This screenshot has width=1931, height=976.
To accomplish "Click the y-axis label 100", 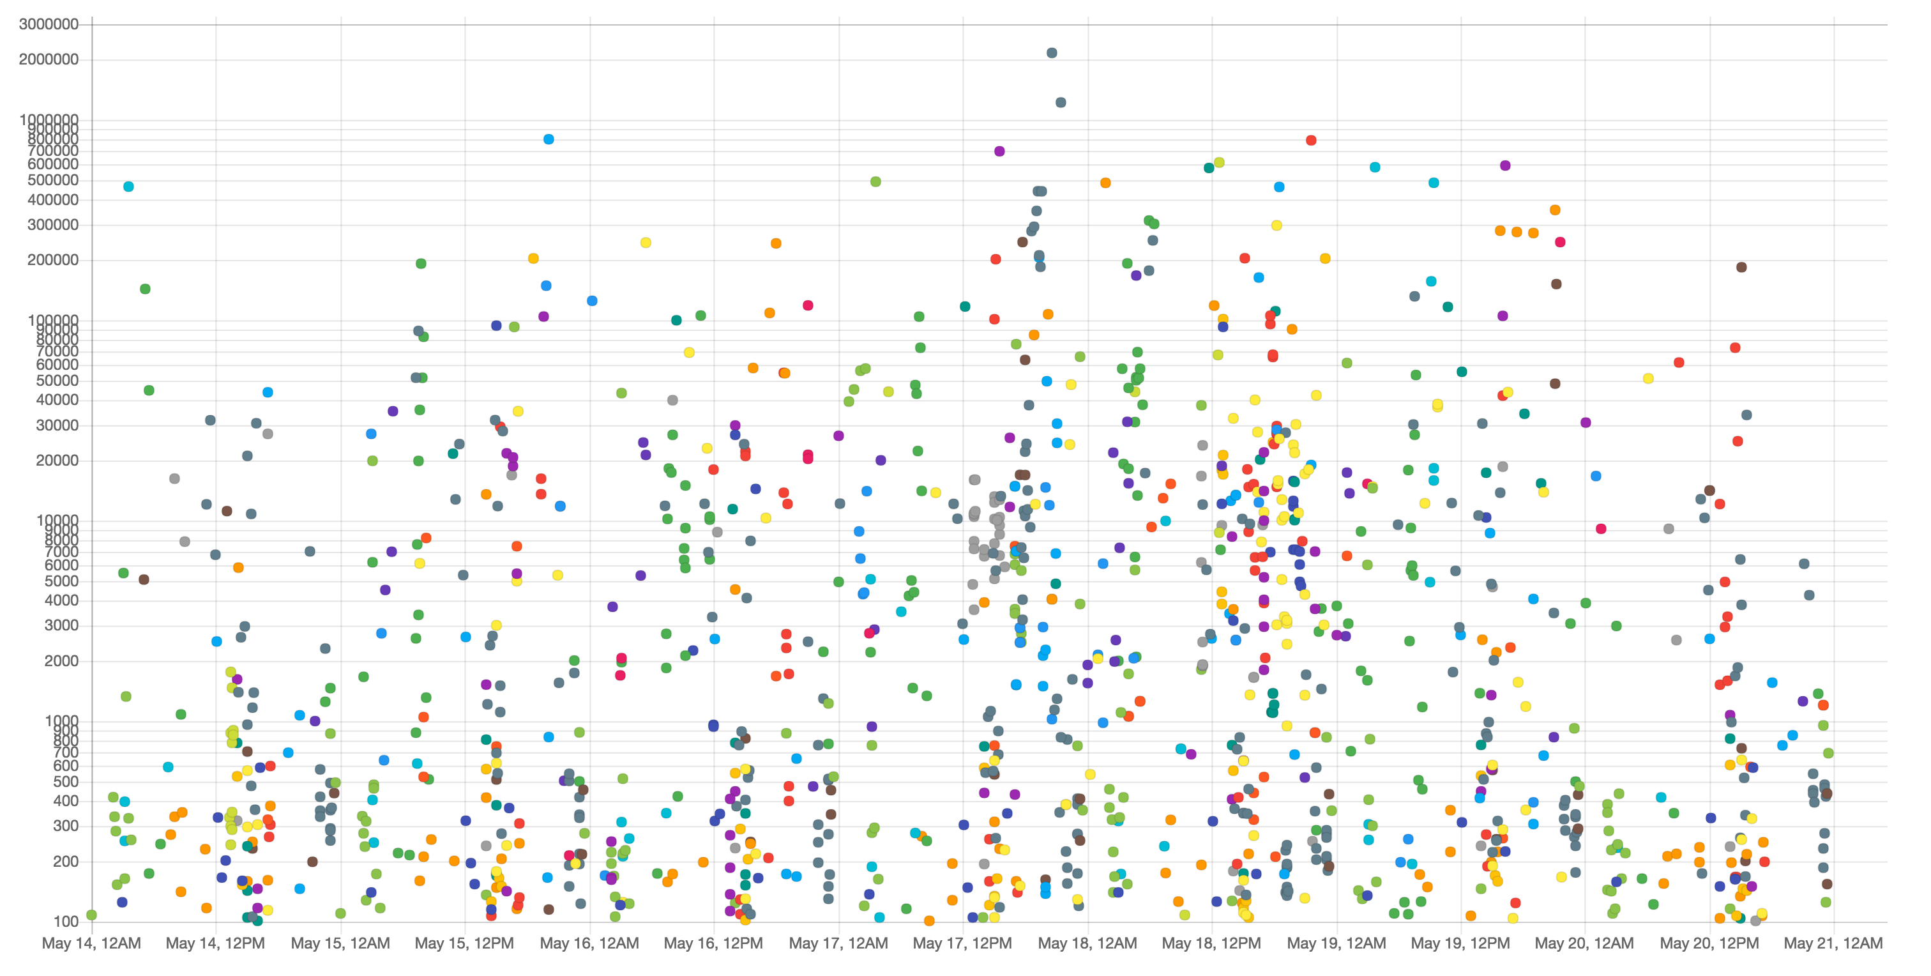I will pyautogui.click(x=66, y=921).
